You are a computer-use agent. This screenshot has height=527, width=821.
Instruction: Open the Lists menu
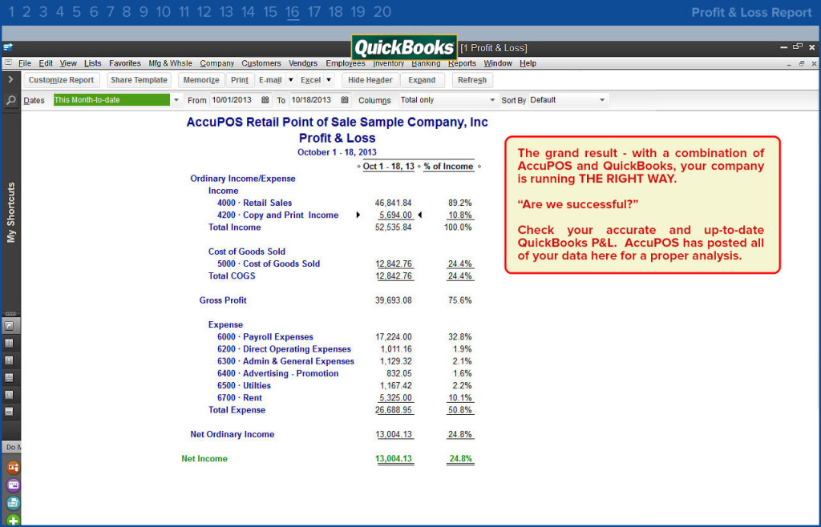tap(93, 63)
